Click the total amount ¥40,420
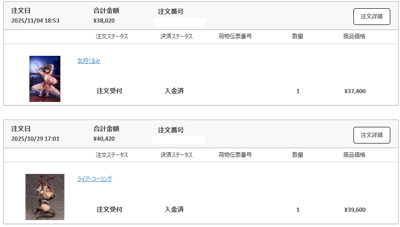400x227 pixels. [104, 139]
